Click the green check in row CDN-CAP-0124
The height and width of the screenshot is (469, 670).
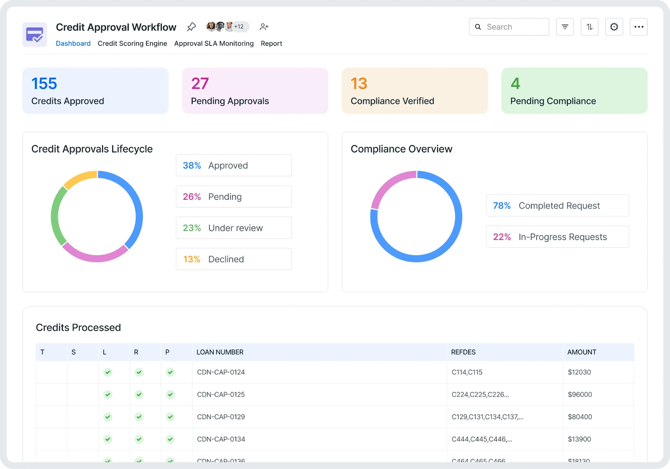(x=108, y=372)
